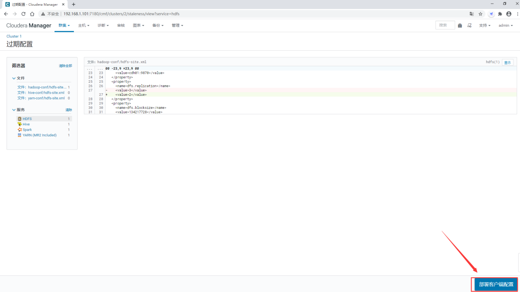Open the admin user dropdown
The width and height of the screenshot is (520, 292).
[506, 25]
